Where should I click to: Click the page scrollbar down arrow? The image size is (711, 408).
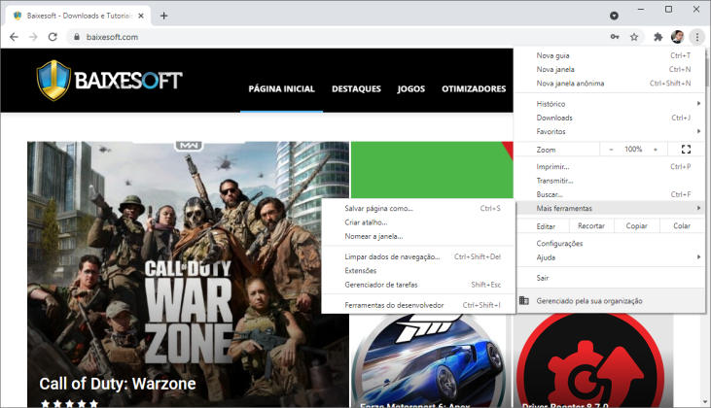(x=705, y=401)
